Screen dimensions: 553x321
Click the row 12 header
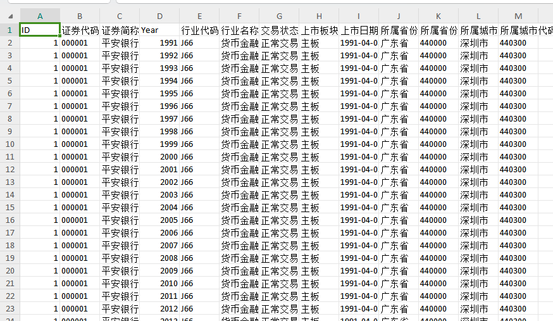coord(10,170)
